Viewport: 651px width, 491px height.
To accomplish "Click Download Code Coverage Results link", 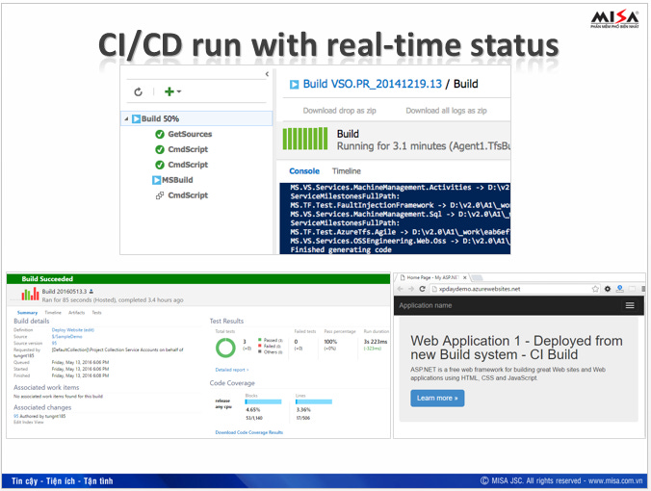I will click(x=249, y=432).
